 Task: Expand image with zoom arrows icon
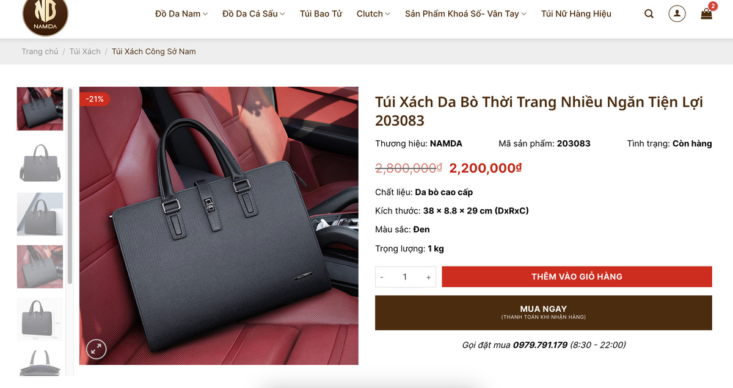(97, 349)
